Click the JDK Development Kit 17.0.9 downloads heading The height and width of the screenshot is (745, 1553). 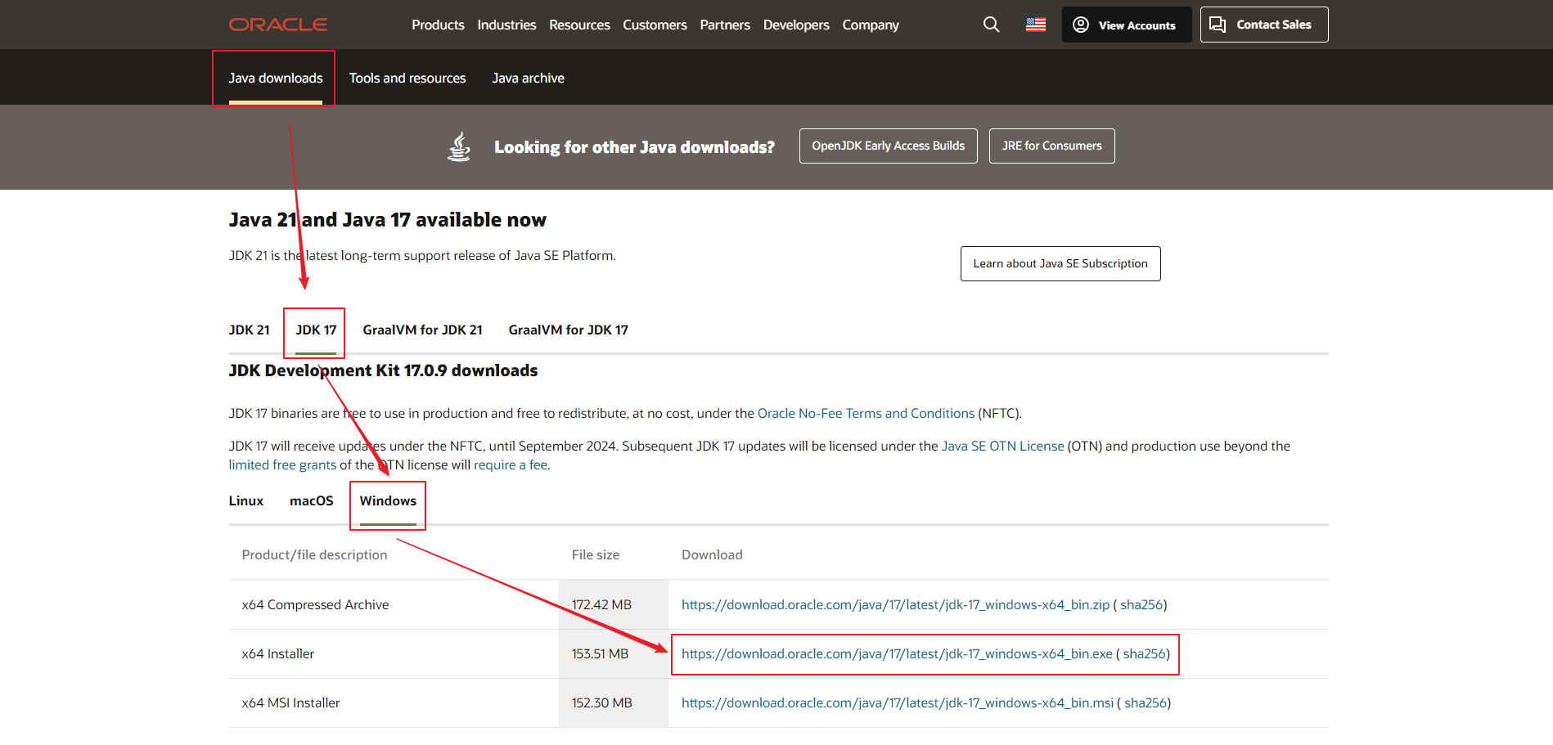point(383,370)
